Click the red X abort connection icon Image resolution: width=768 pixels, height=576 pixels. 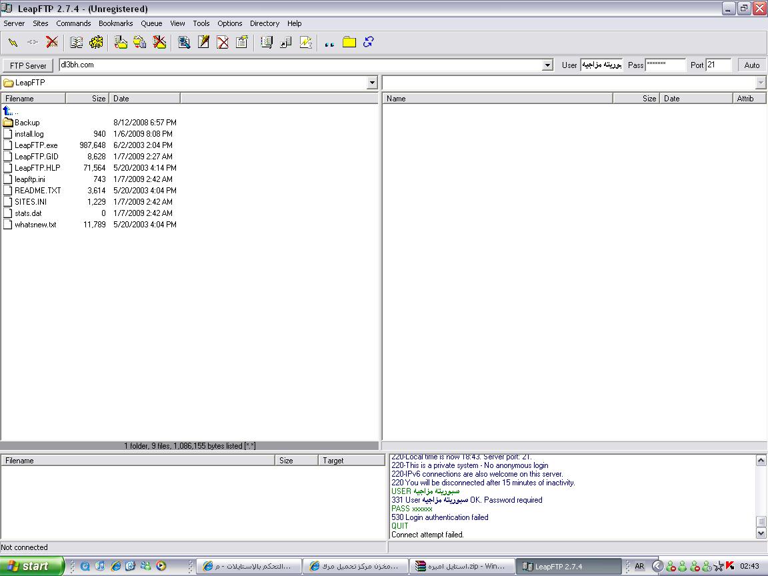coord(51,43)
